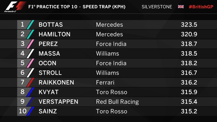Click the white Williams stripe beside MASSA
This screenshot has height=122, width=217.
pos(30,54)
